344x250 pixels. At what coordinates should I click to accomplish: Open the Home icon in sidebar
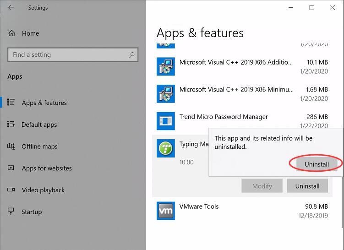[11, 33]
